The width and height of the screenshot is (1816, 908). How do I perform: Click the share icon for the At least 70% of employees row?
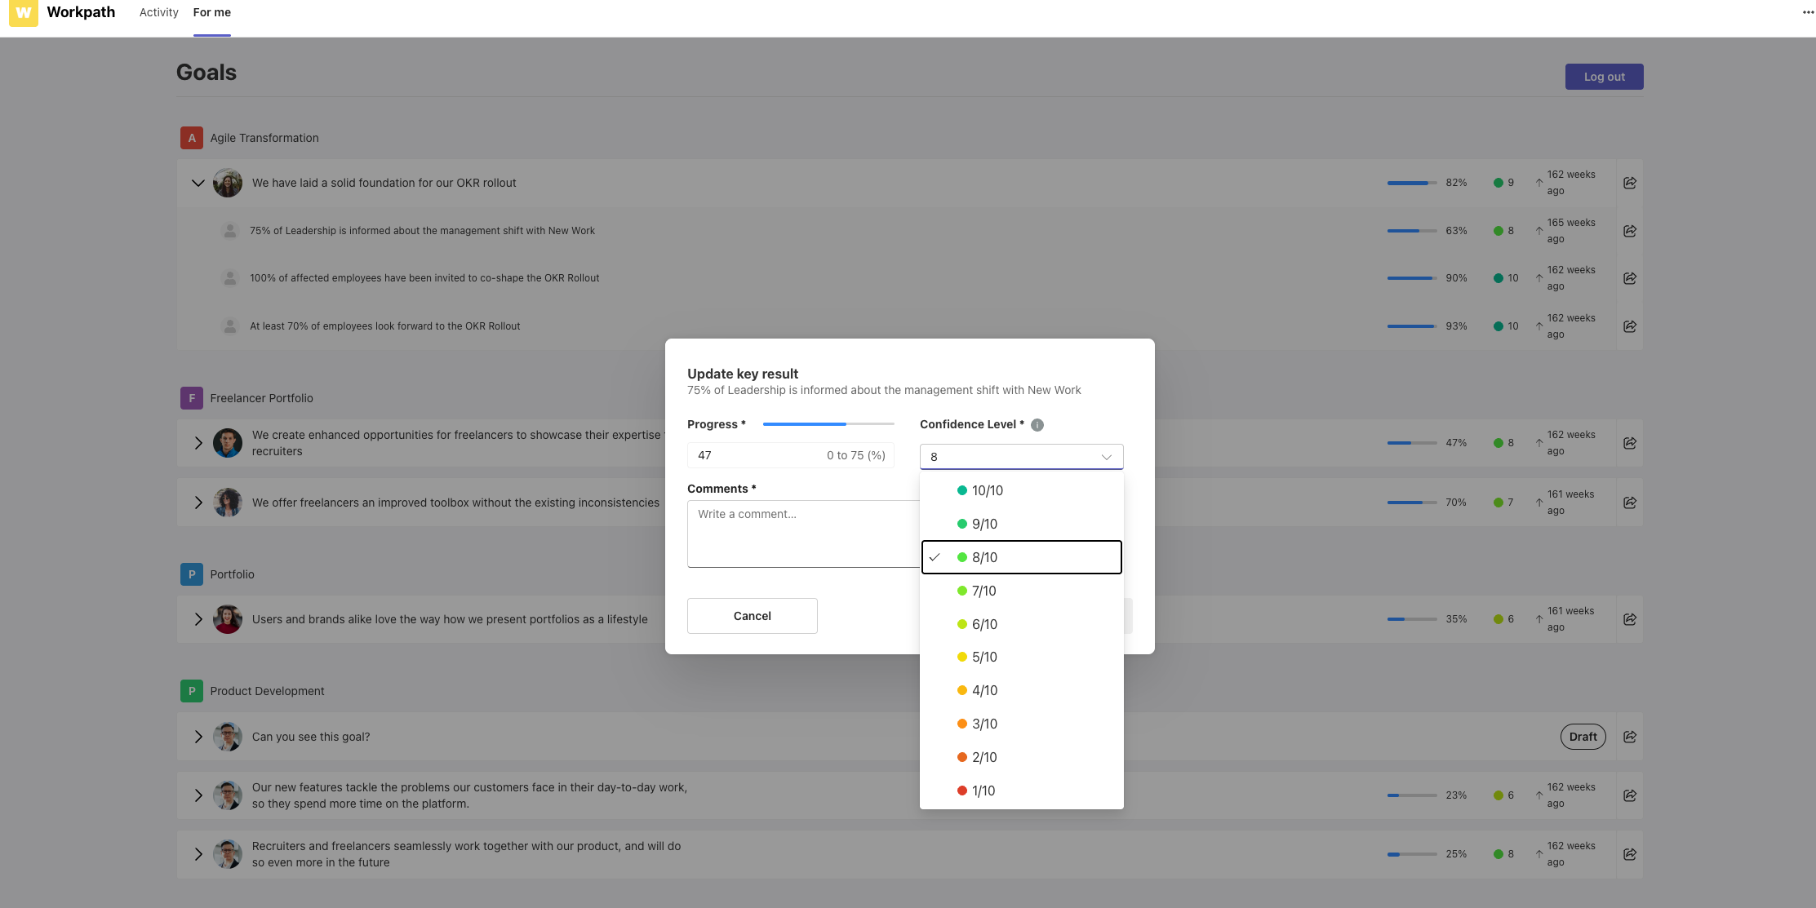(x=1629, y=326)
